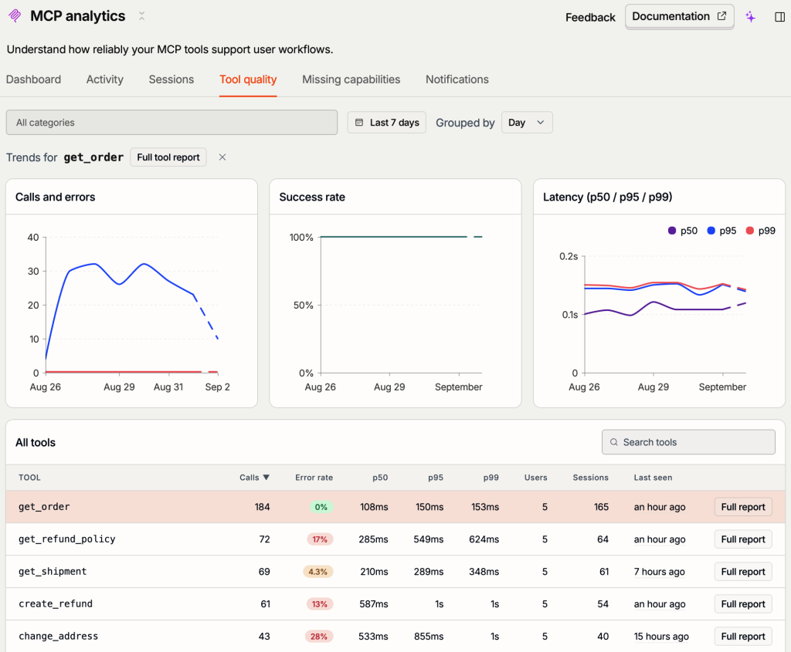Focus the Search tools input field
Image resolution: width=791 pixels, height=652 pixels.
coord(688,442)
